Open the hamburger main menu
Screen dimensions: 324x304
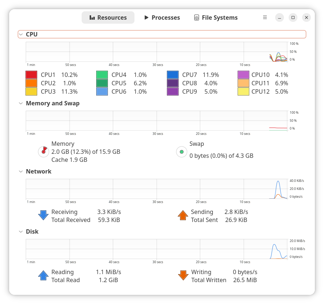(x=265, y=17)
